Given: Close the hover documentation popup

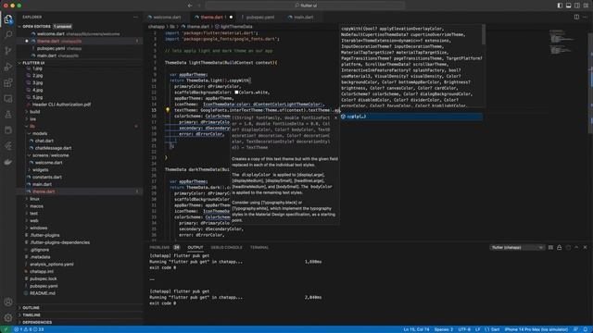Looking at the screenshot, I should click(335, 117).
